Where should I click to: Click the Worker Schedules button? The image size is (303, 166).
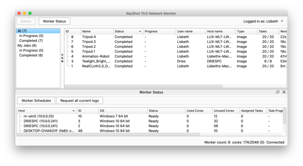[x=36, y=101]
